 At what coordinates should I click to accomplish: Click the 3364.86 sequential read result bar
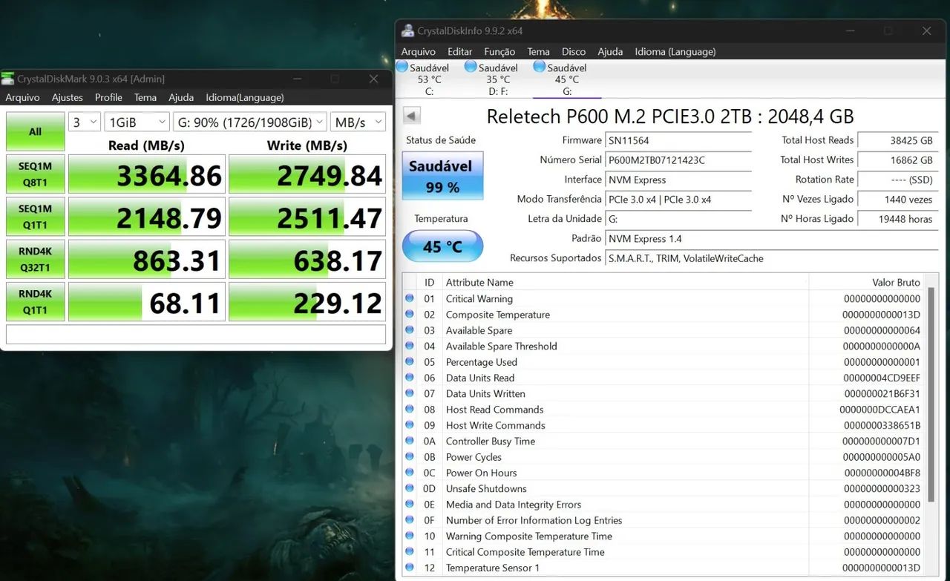coord(147,174)
